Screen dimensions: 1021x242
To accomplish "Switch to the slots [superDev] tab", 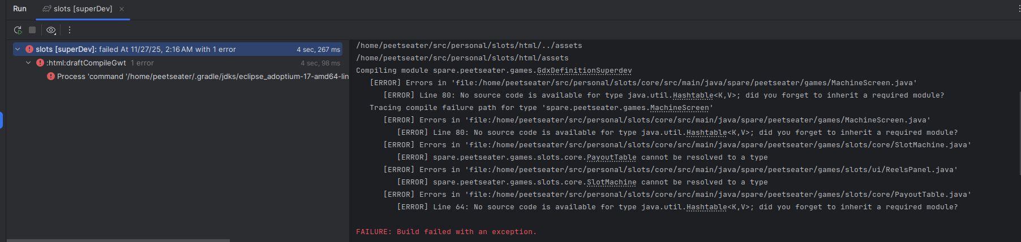I will [83, 9].
